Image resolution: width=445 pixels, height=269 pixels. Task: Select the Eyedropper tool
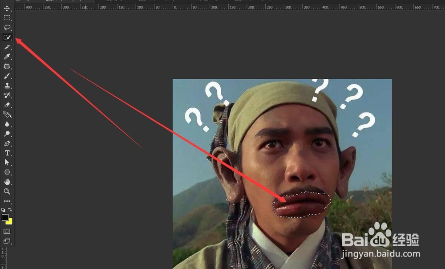point(7,57)
